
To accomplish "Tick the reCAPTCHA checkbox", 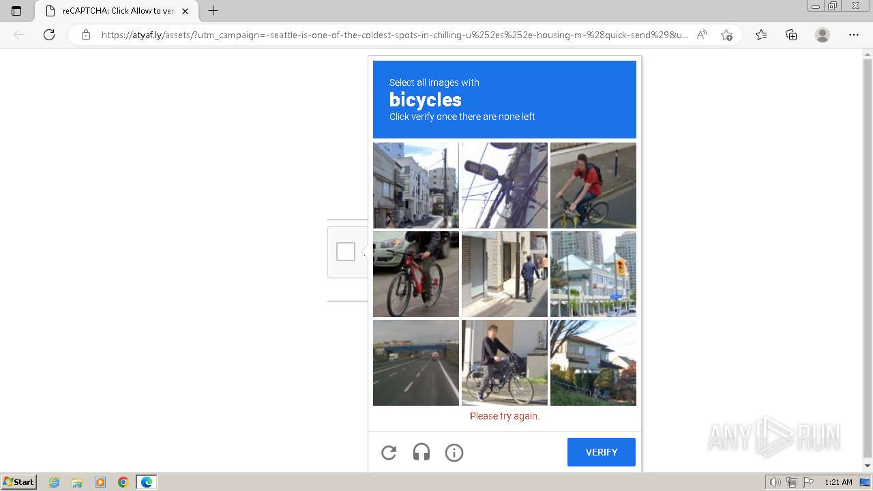I will click(346, 252).
